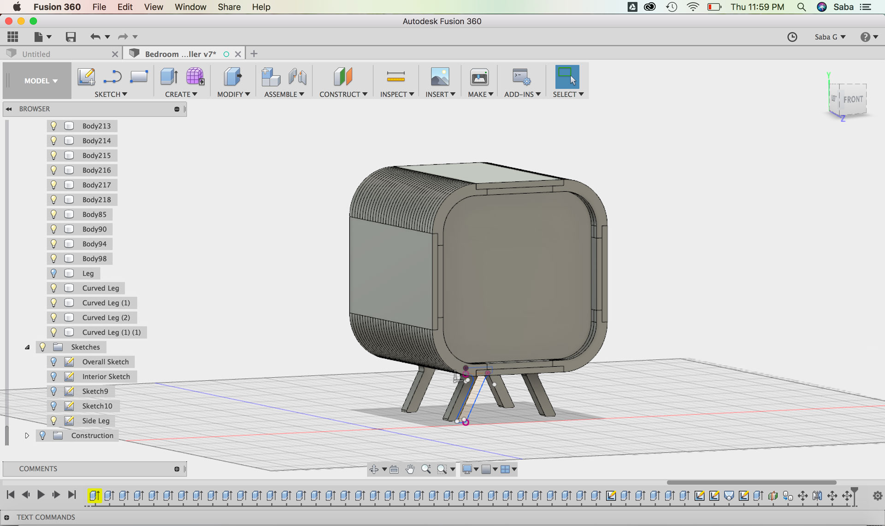
Task: Switch to the Untitled document tab
Action: point(37,54)
